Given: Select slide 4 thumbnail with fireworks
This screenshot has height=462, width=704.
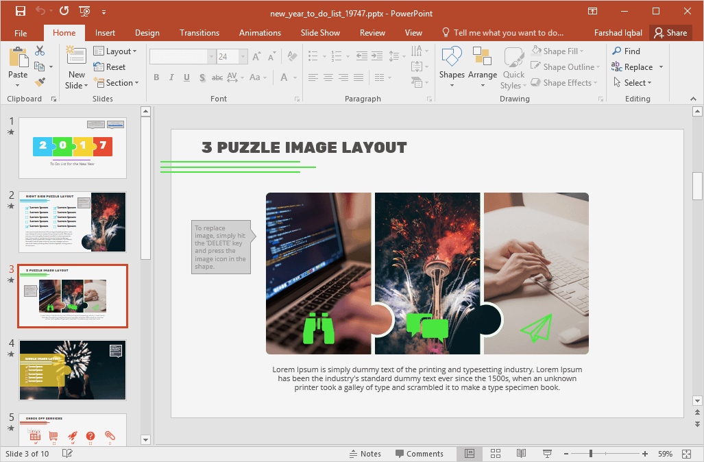Looking at the screenshot, I should pyautogui.click(x=73, y=370).
